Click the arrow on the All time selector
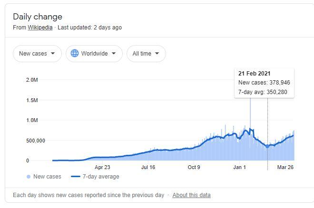This screenshot has width=314, height=208. (157, 54)
